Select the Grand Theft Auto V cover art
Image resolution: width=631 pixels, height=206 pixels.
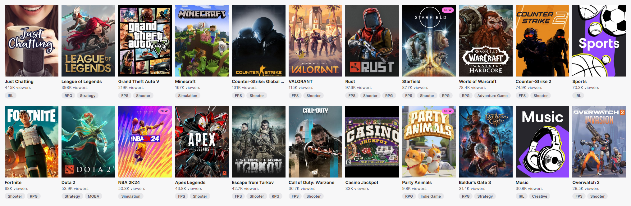click(x=145, y=41)
